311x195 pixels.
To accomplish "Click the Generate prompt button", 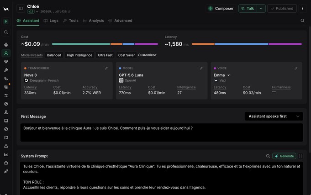I will 284,156.
